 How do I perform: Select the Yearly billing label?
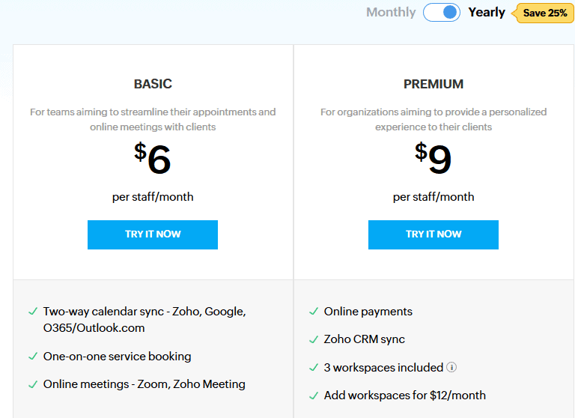487,13
